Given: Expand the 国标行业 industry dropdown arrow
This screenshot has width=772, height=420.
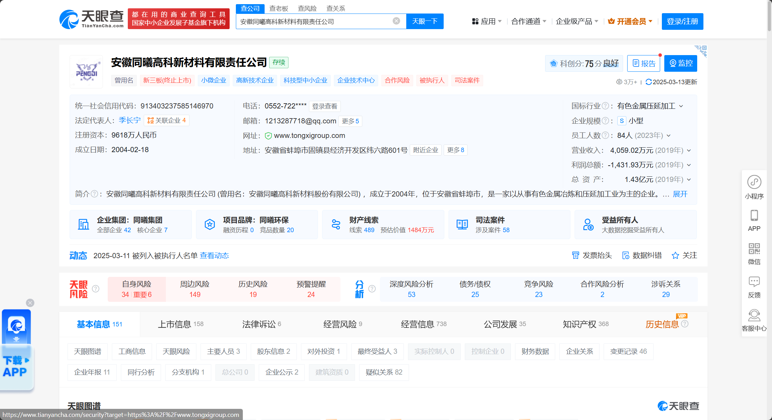Looking at the screenshot, I should pyautogui.click(x=681, y=106).
